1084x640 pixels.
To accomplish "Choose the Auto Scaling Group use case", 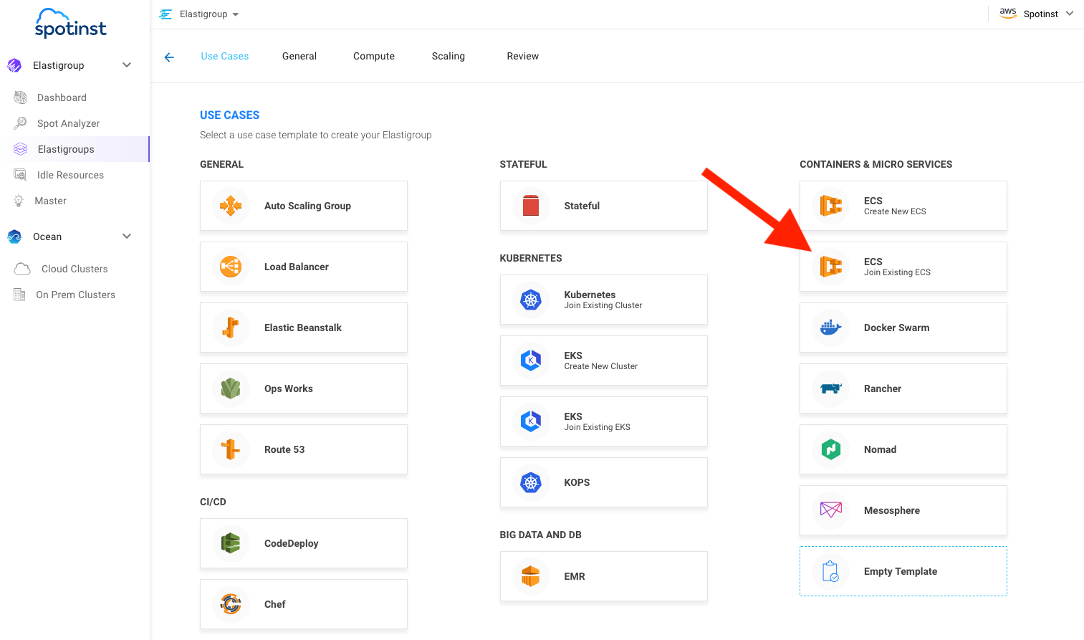I will point(303,206).
